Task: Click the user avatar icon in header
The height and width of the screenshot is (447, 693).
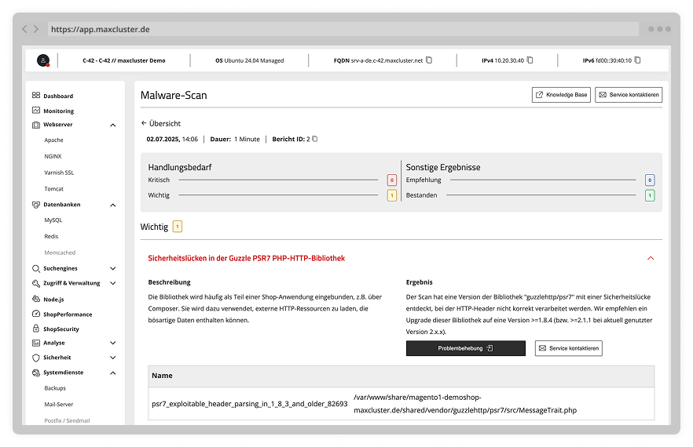Action: pos(43,60)
